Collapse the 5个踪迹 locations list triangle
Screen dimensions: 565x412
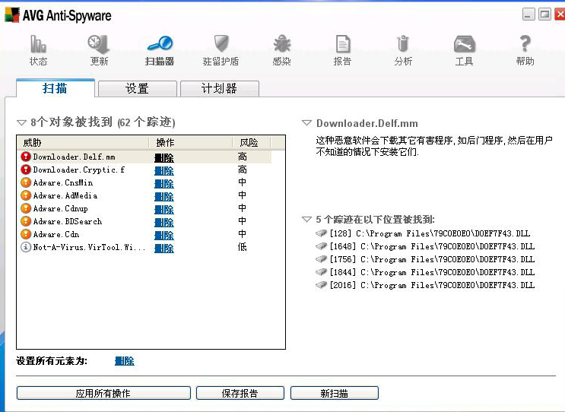(306, 220)
